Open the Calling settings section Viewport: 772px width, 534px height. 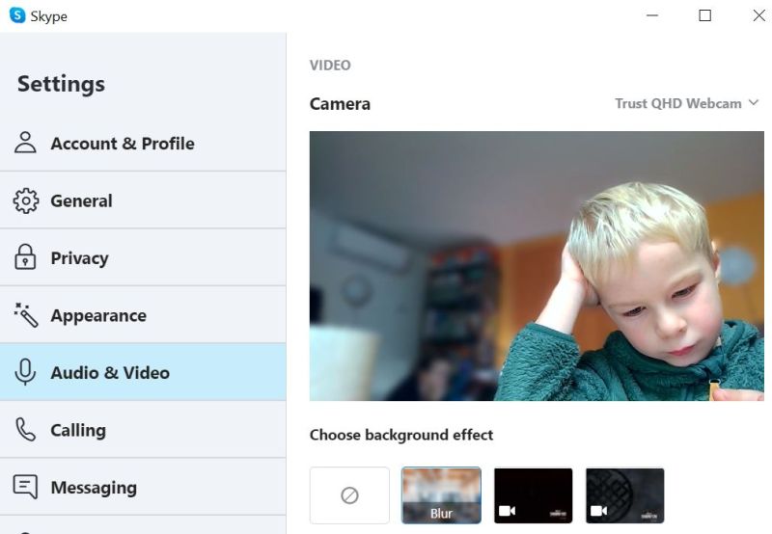[x=143, y=430]
